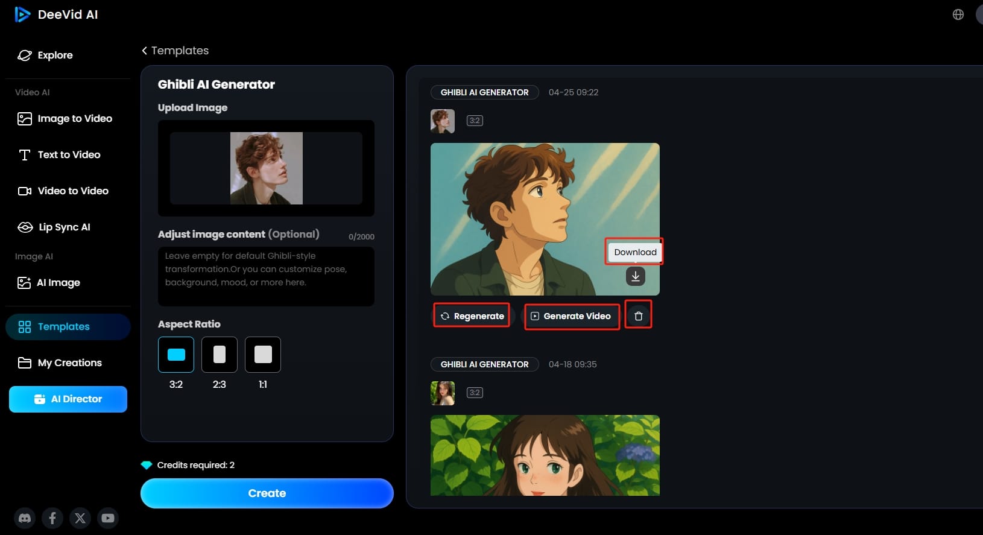Delete the generated image with trash icon
Screen dimensions: 983x535
coord(638,315)
